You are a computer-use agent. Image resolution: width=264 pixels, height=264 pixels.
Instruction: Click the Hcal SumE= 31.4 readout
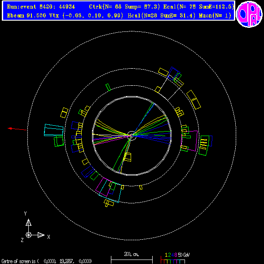click(162, 15)
